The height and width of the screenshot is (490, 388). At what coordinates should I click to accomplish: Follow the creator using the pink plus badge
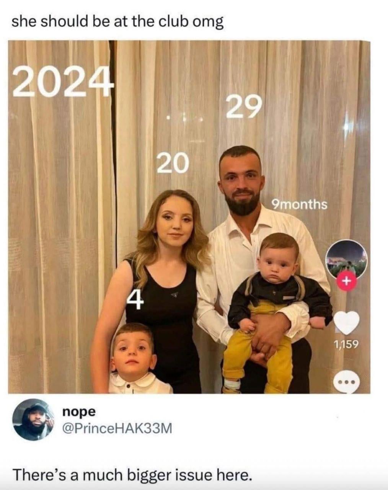tap(346, 281)
